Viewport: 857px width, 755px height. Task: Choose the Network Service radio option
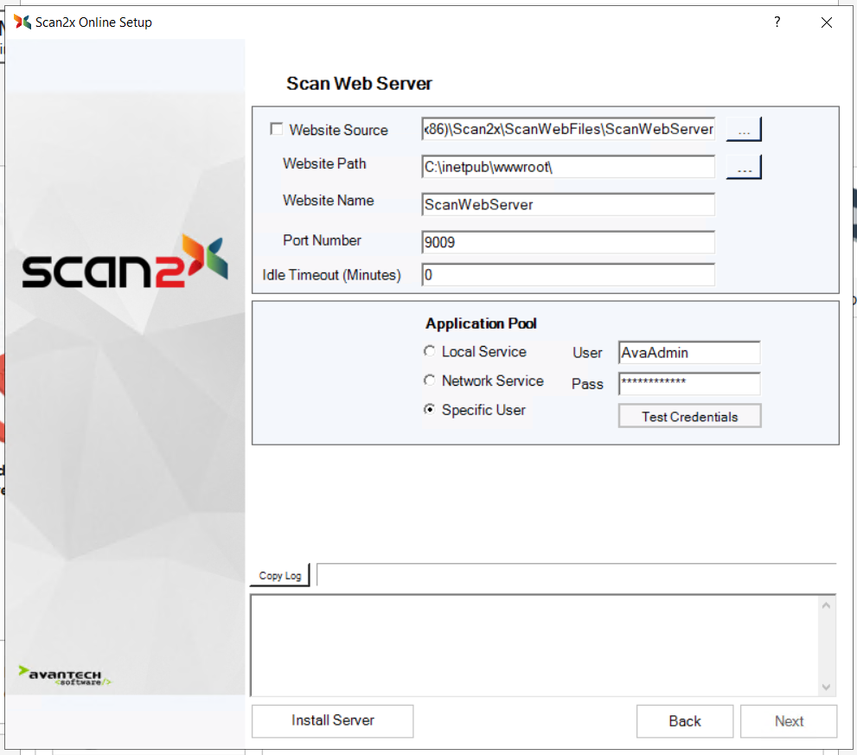point(430,381)
